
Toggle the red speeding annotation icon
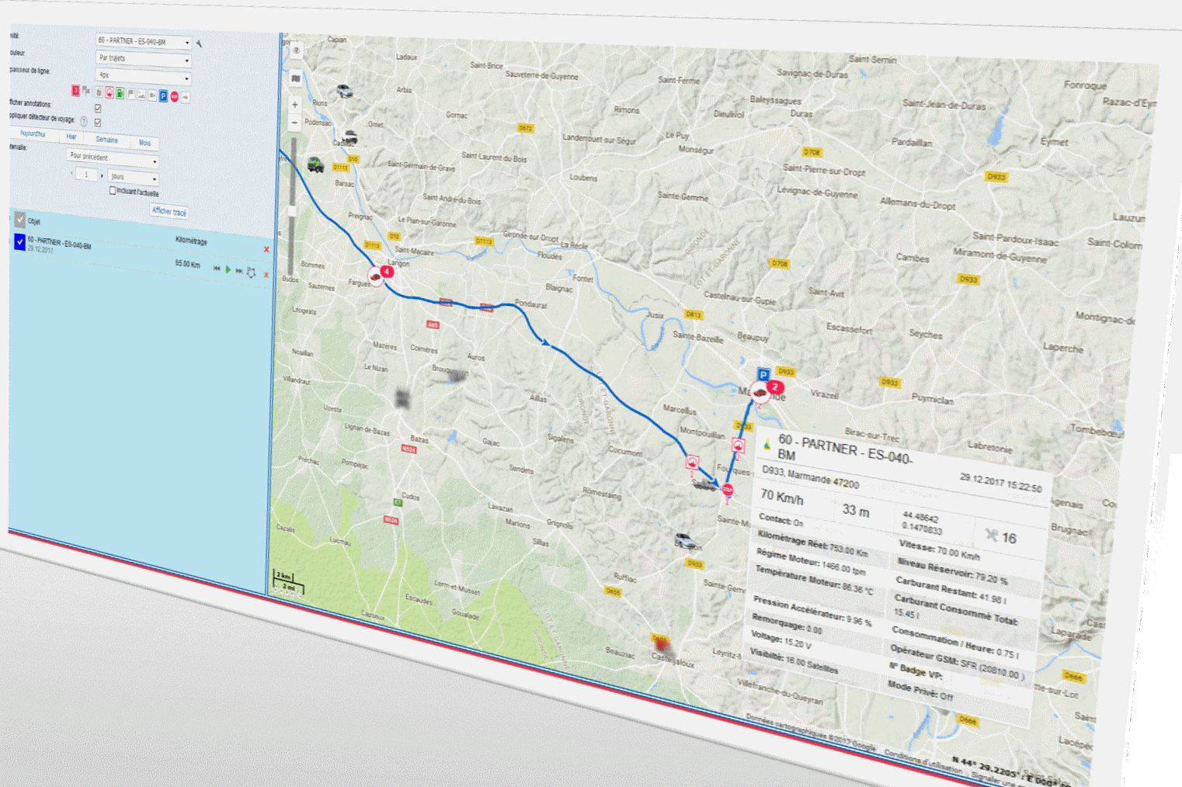pyautogui.click(x=110, y=92)
